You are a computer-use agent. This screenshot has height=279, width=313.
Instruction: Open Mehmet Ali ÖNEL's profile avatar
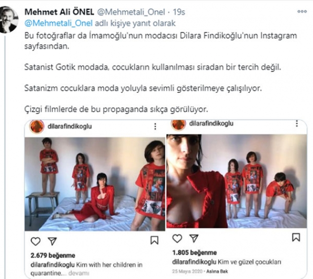tap(8, 19)
